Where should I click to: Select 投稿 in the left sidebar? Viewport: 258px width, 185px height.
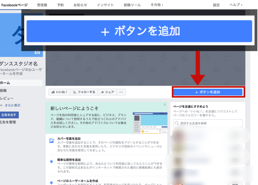(x=3, y=90)
